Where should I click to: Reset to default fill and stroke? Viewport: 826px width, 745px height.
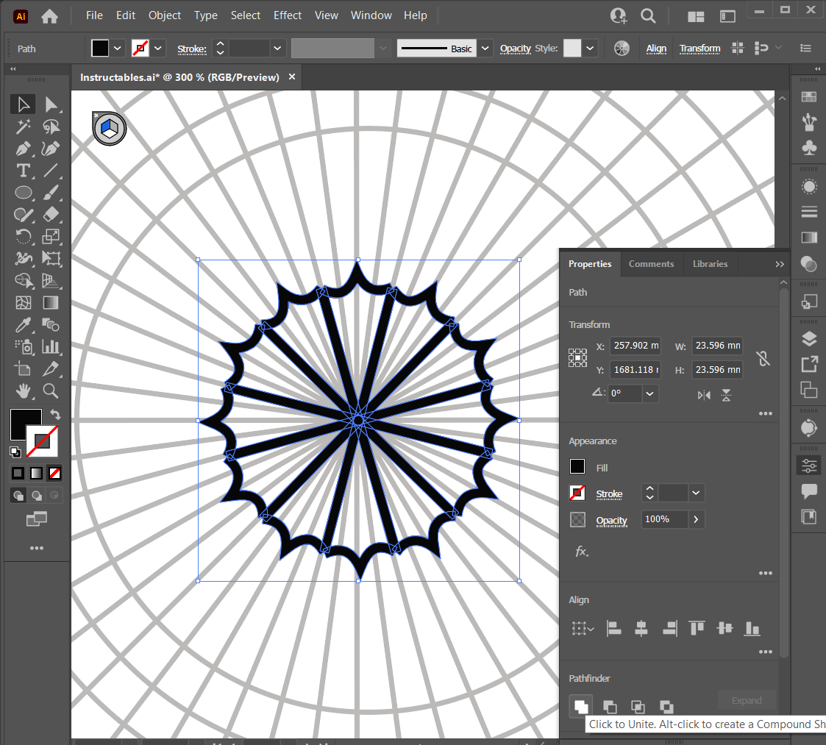click(15, 452)
